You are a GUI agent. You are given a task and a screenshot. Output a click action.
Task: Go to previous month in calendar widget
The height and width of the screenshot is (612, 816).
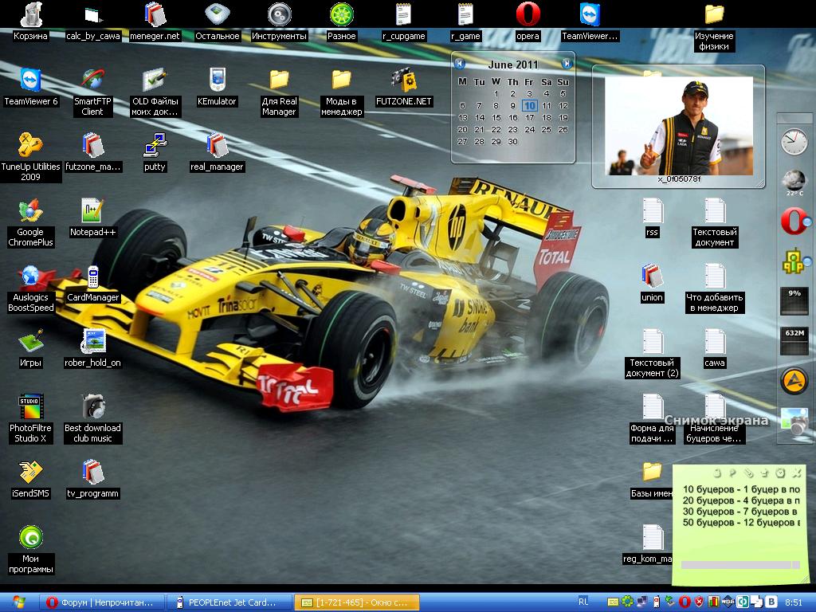click(460, 64)
